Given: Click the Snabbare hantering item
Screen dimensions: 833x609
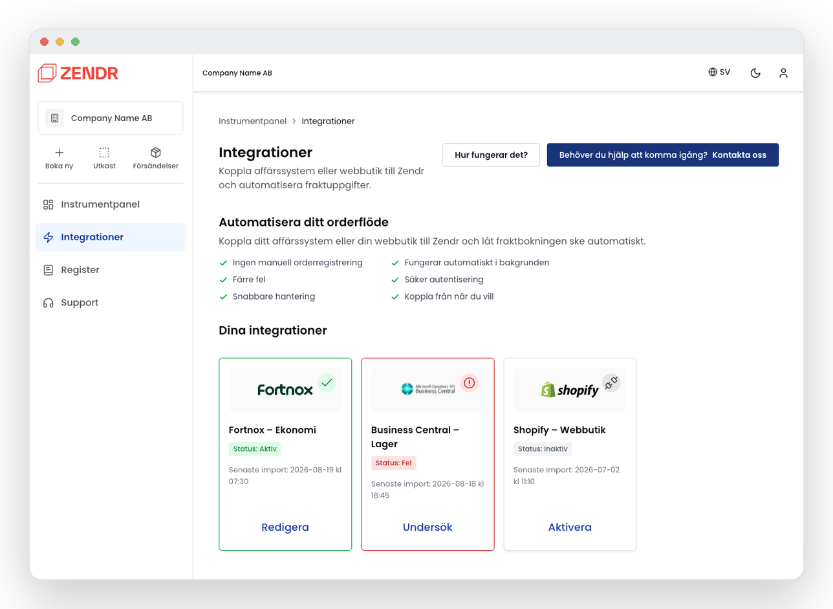Looking at the screenshot, I should pyautogui.click(x=267, y=296).
